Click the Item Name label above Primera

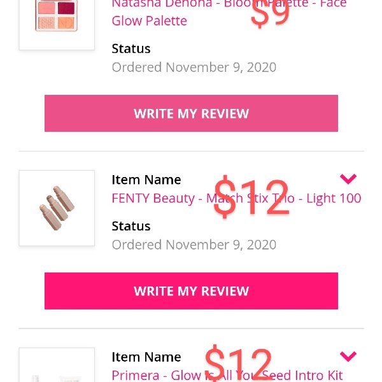tap(146, 357)
